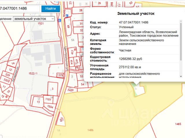Click the Учтенный status value

[126, 27]
